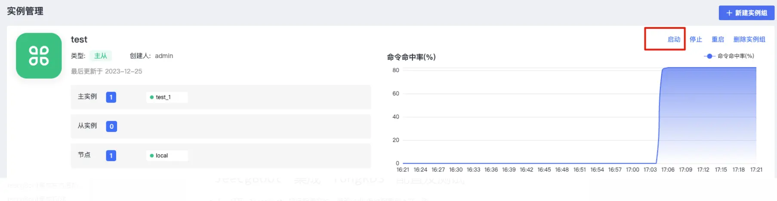Viewport: 777px width, 201px height.
Task: Click 重启 to restart the instance group
Action: point(718,40)
